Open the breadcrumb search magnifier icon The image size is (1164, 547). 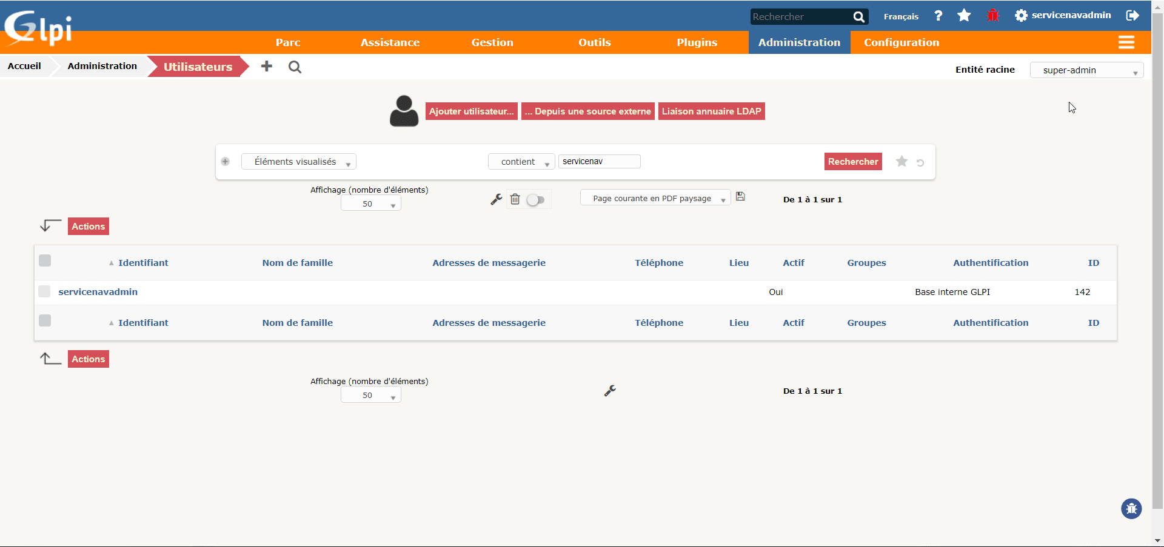click(295, 67)
